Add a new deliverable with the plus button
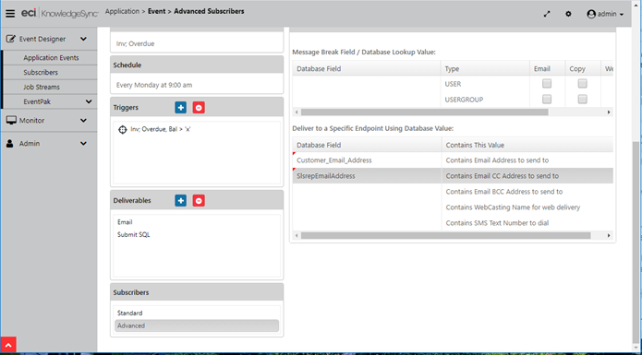Image resolution: width=642 pixels, height=355 pixels. click(x=180, y=201)
